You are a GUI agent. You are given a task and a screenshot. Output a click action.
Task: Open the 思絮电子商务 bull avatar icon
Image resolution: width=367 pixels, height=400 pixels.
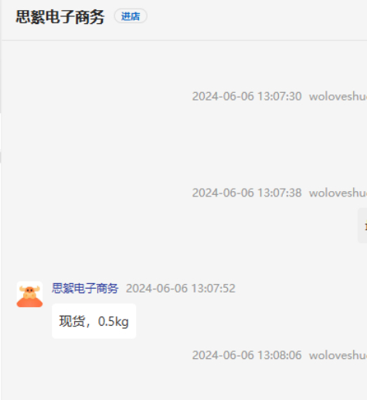tap(29, 294)
